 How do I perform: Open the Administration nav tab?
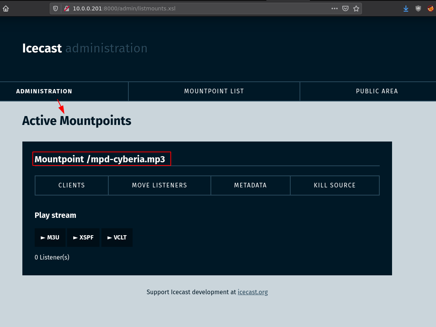pos(44,91)
